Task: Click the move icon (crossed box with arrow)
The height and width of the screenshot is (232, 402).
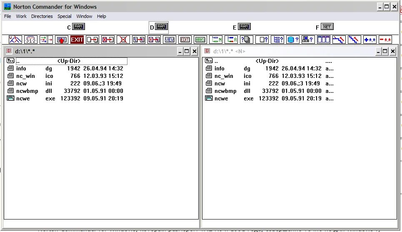Action: coord(107,40)
